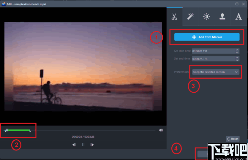
Task: Click the Set end time field
Action: tap(214, 59)
